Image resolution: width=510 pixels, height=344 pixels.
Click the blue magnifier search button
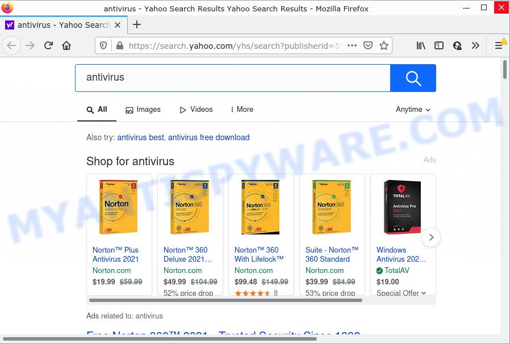tap(413, 78)
